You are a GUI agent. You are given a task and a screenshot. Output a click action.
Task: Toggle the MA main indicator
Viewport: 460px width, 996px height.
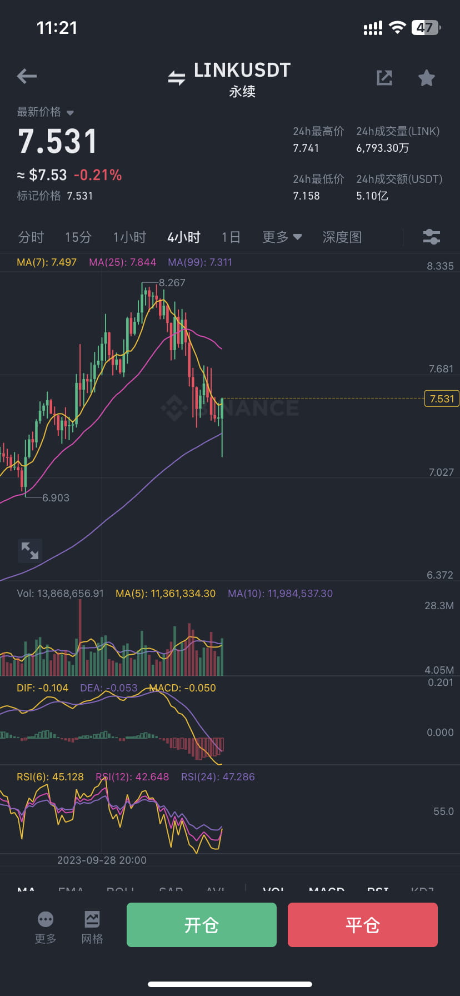26,889
